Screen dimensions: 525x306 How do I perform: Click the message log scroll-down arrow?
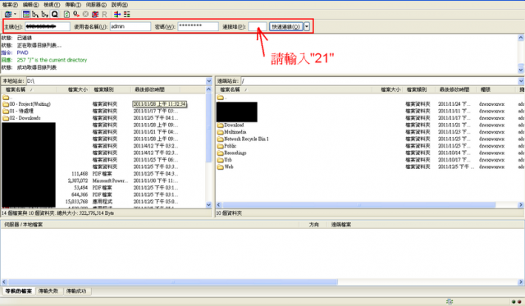(521, 70)
